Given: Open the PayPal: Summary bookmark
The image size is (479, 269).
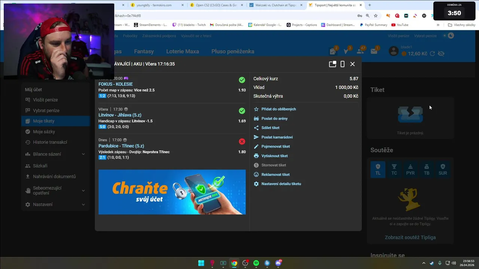Looking at the screenshot, I should pos(373,25).
